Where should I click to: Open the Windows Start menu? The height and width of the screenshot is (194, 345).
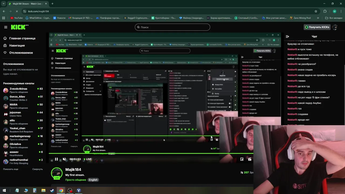point(4,190)
